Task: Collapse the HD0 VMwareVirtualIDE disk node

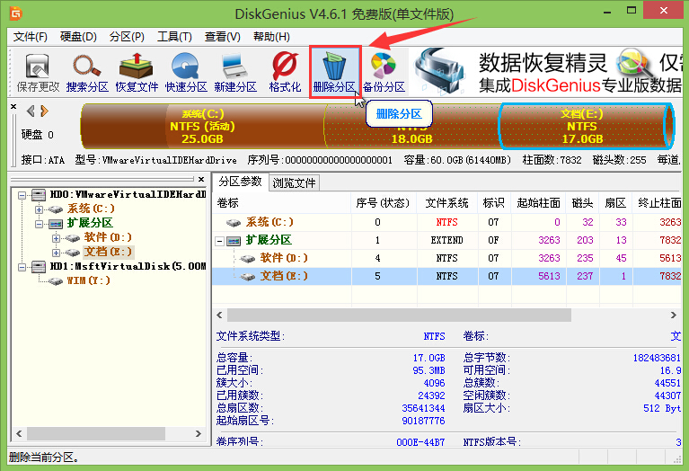Action: 22,195
